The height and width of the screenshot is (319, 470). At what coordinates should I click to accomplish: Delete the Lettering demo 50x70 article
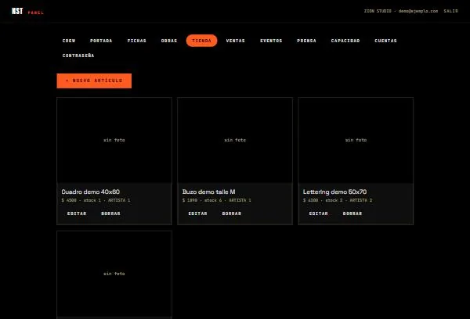coord(352,213)
